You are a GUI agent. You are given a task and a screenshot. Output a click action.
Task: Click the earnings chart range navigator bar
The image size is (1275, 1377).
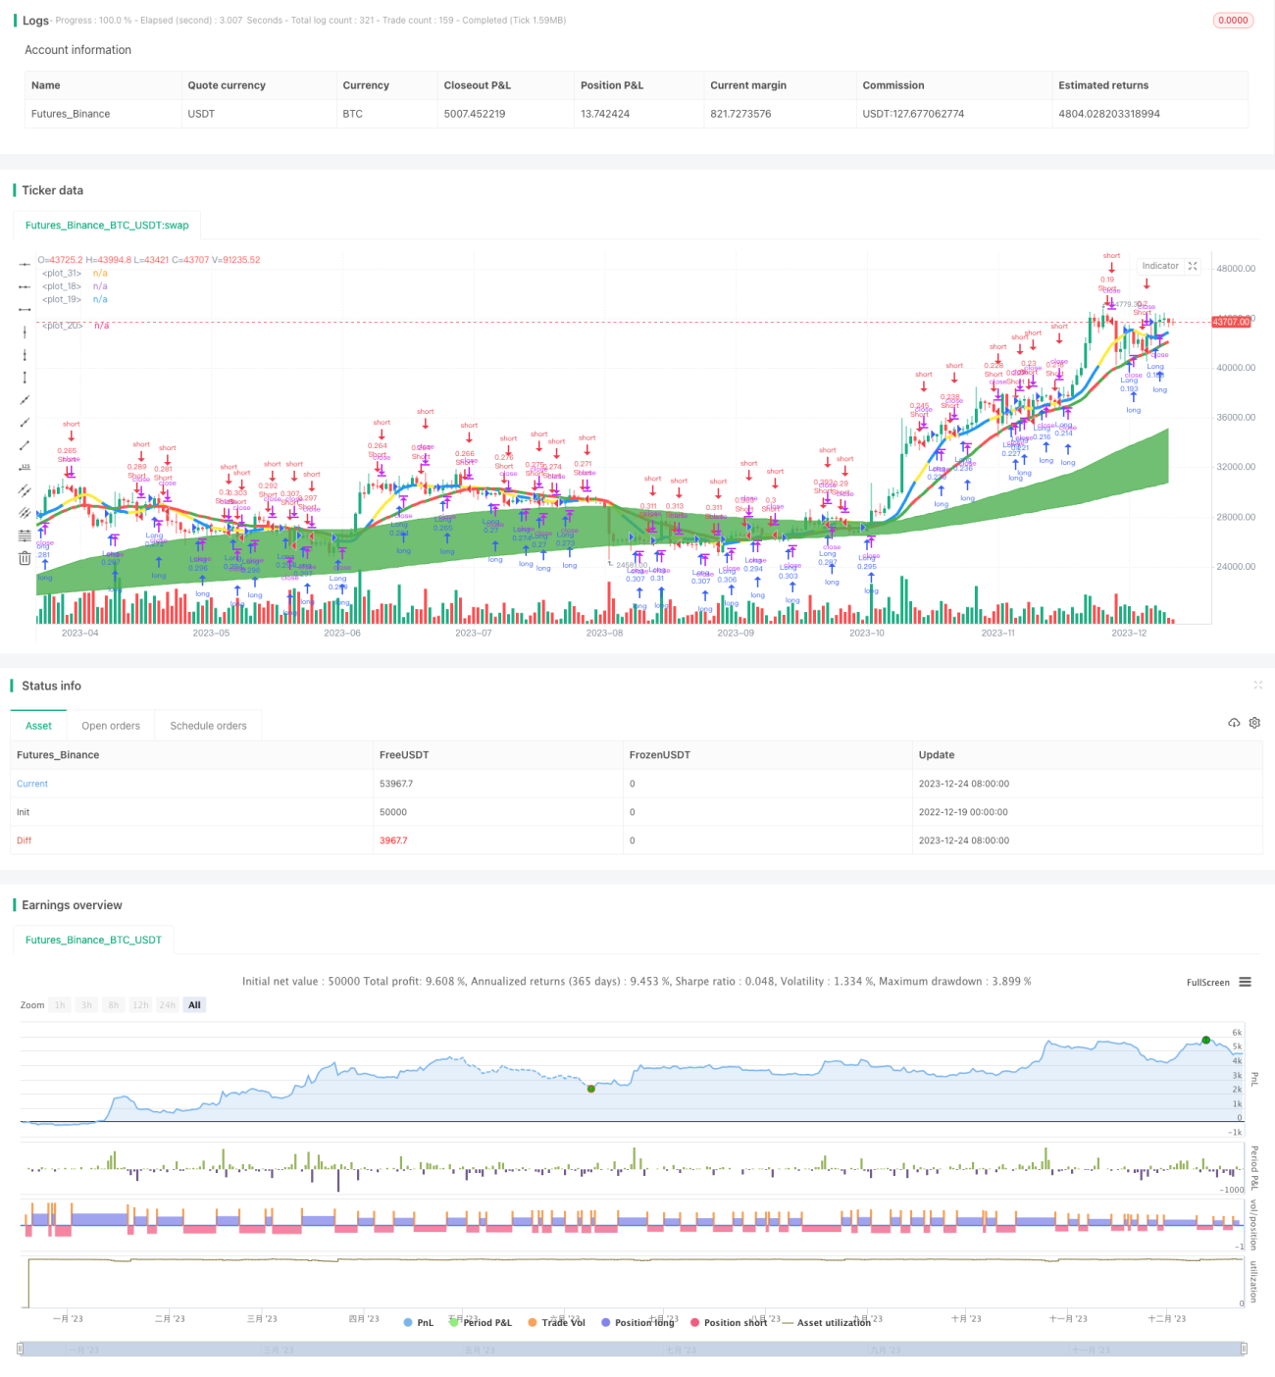pos(633,1349)
